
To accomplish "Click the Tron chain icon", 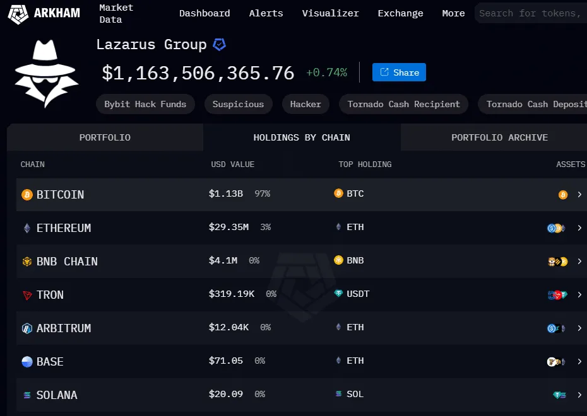I will coord(27,295).
